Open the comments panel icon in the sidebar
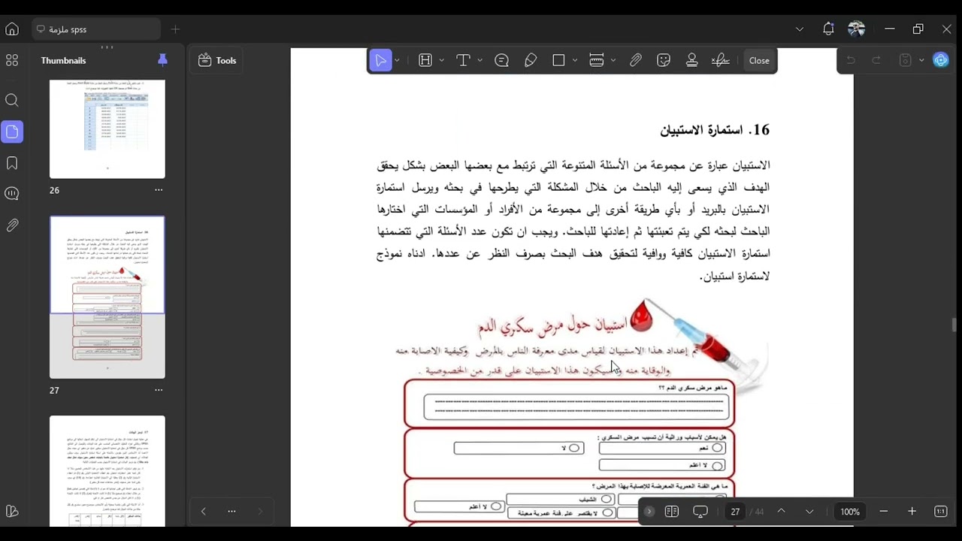The height and width of the screenshot is (541, 962). click(12, 194)
